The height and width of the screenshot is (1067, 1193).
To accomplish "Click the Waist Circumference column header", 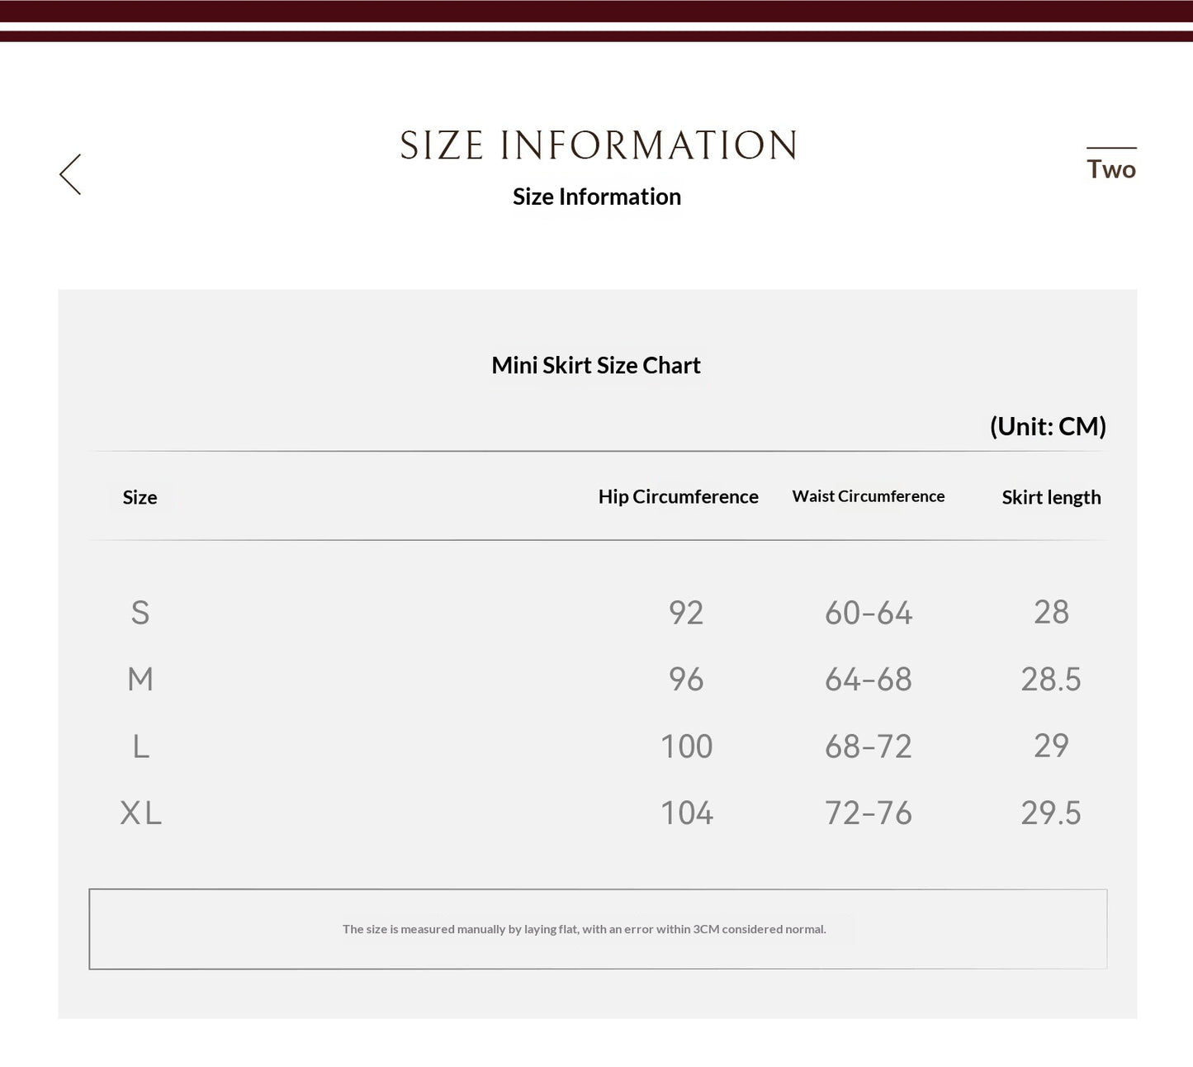I will click(x=869, y=496).
